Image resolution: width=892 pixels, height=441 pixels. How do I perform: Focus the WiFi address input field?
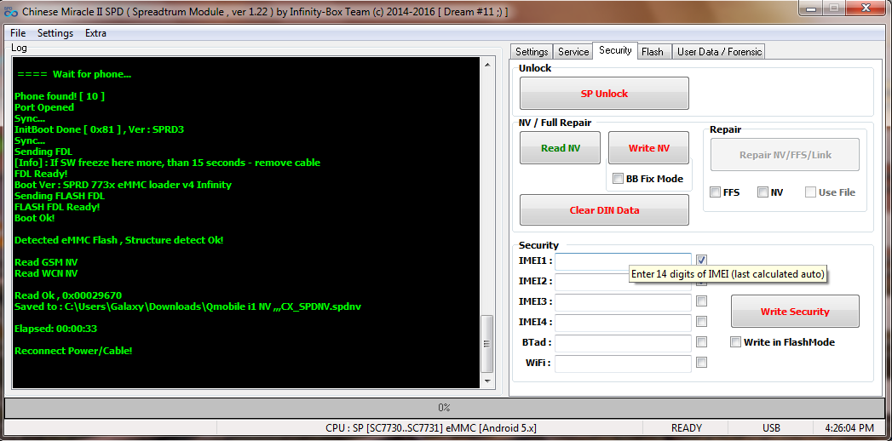coord(624,364)
